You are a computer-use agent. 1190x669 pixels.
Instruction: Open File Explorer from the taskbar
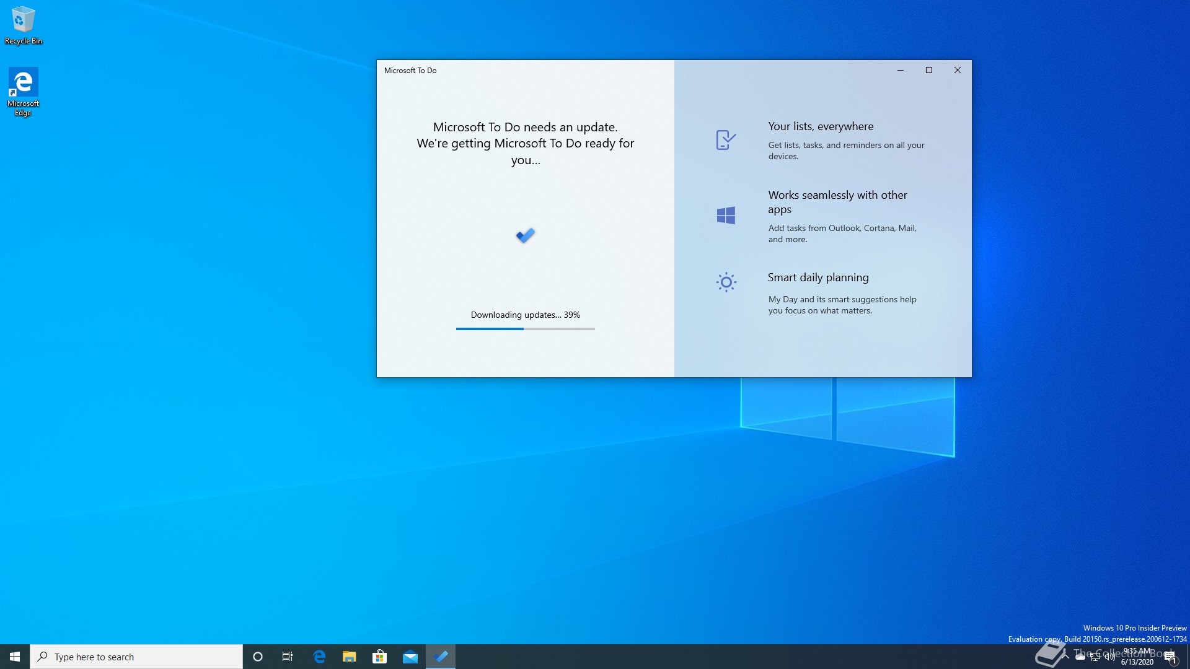[x=350, y=657]
